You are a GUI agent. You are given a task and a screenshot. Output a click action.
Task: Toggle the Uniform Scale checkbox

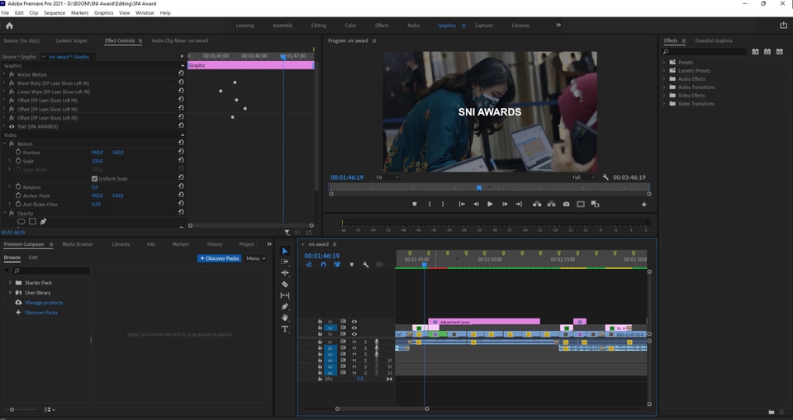[x=94, y=178]
